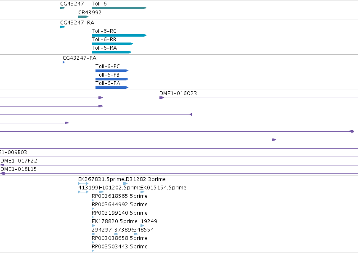Open EST EK178820.5prime
Viewport: 358px width, 253px height.
[x=114, y=221]
